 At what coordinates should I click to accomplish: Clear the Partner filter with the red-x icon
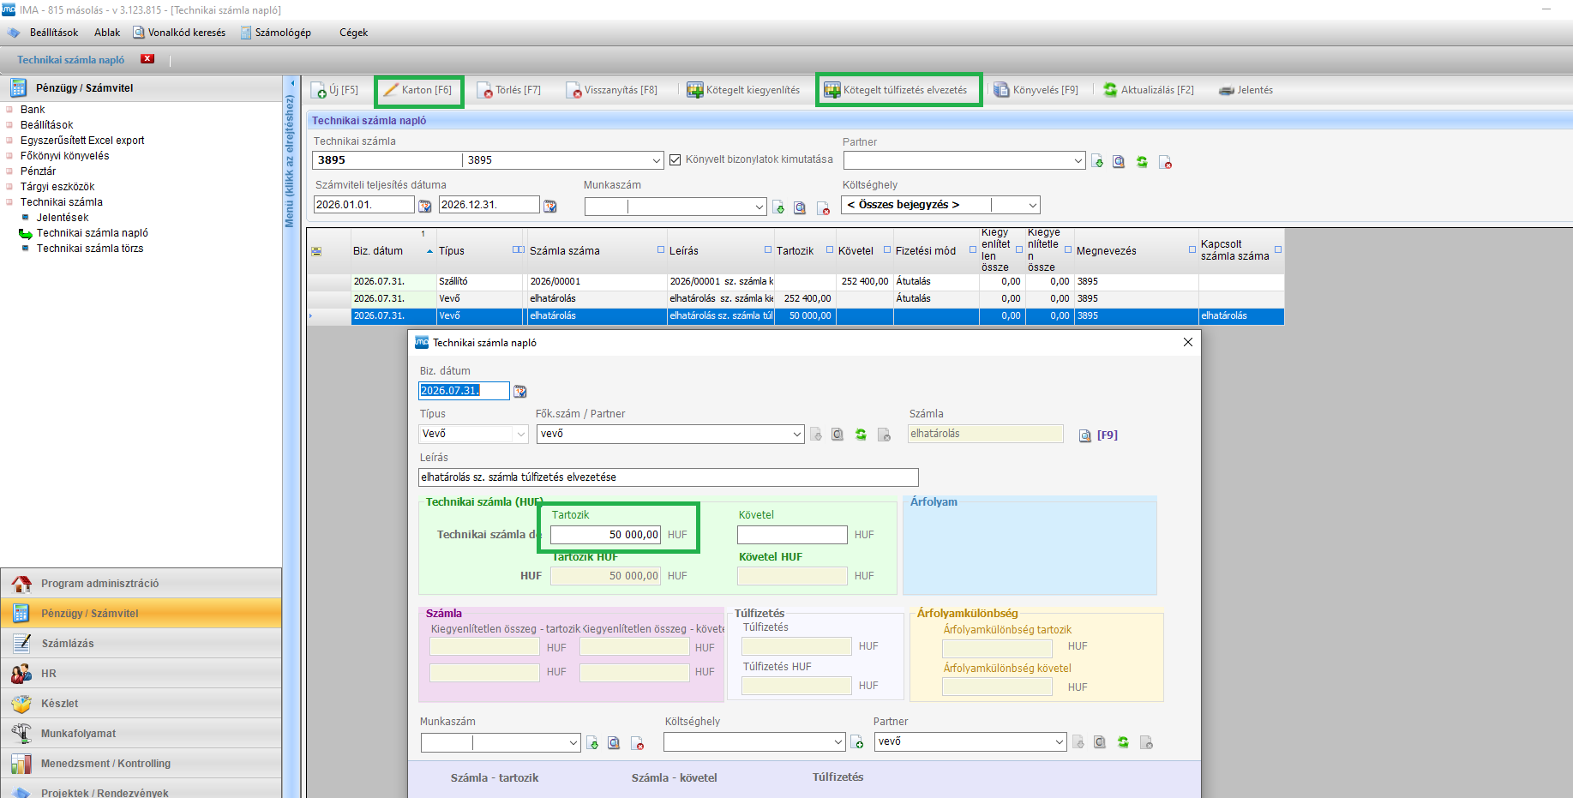[x=1165, y=161]
